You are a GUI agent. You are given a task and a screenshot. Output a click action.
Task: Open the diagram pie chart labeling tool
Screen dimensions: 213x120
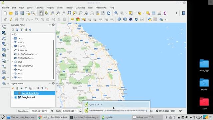tap(78, 19)
